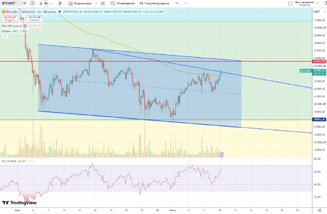Add a symbol to compare via plus icon
Screen dimensions: 327x214
tap(32, 3)
